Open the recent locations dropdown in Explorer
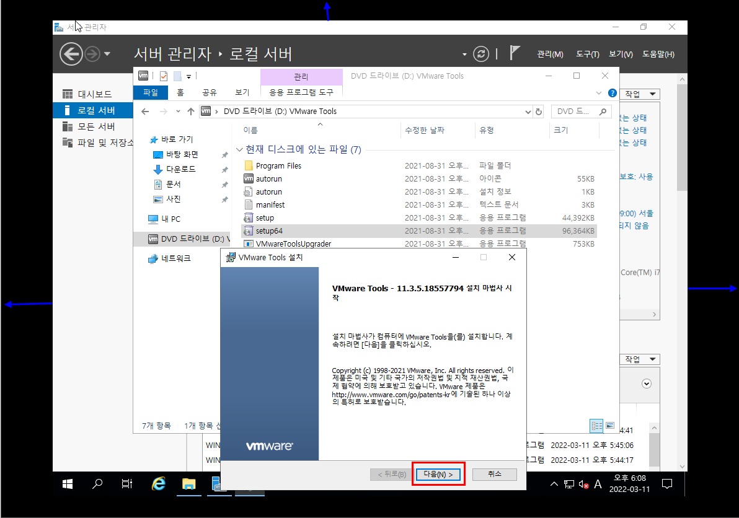 178,112
